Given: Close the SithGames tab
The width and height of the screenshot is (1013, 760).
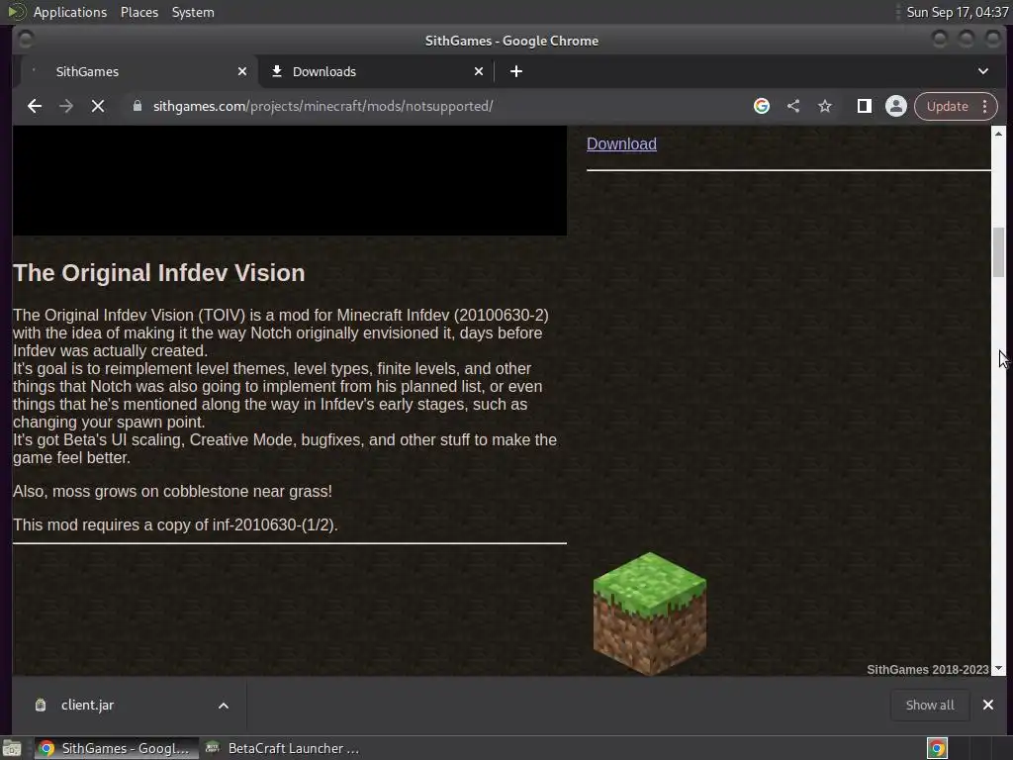Looking at the screenshot, I should [242, 71].
